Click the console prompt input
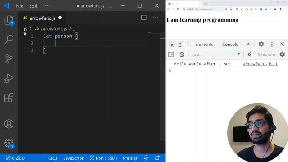This screenshot has height=162, width=288. (x=228, y=71)
